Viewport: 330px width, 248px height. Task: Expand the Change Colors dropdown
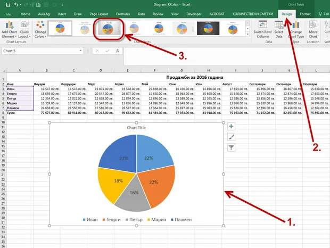40,29
